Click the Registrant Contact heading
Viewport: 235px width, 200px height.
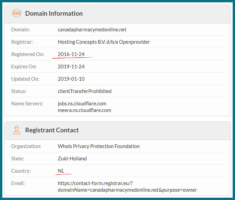[x=52, y=130]
